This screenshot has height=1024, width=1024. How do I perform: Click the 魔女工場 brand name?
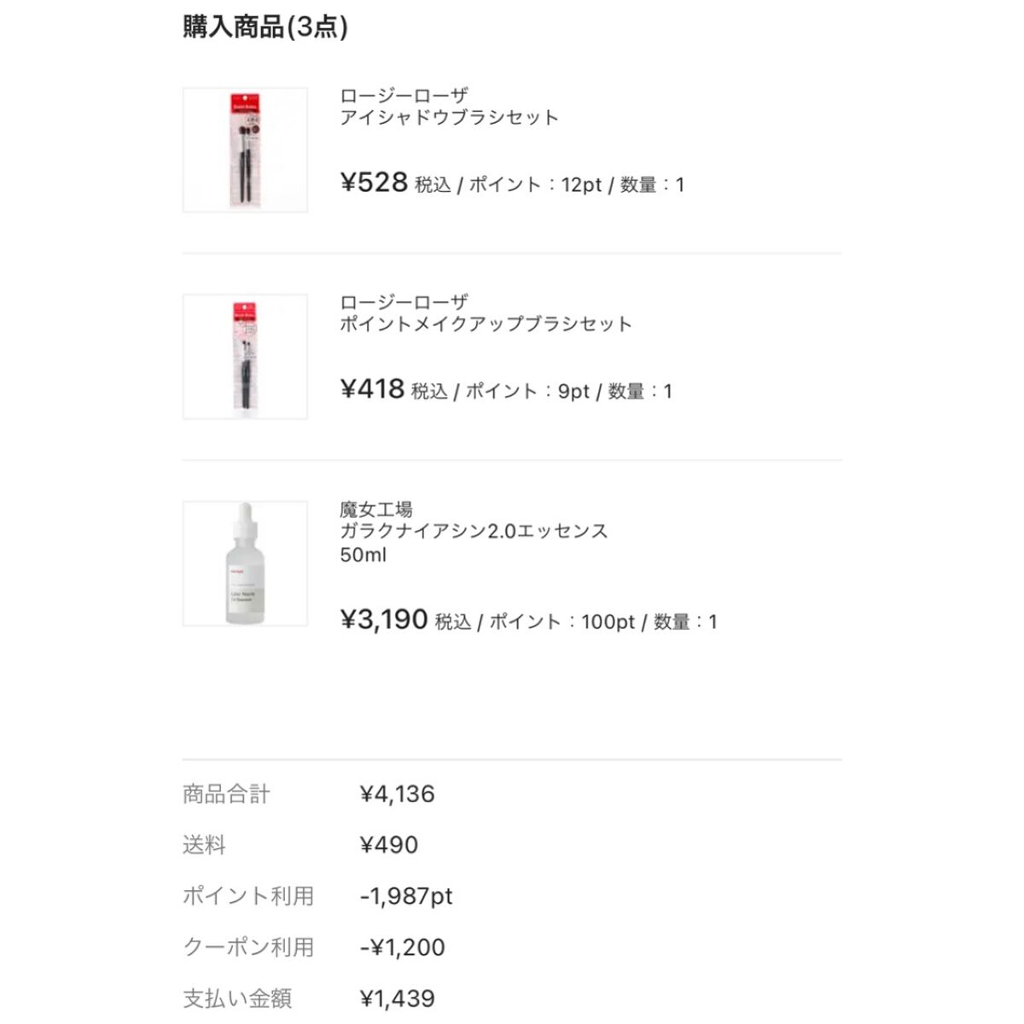click(x=376, y=509)
